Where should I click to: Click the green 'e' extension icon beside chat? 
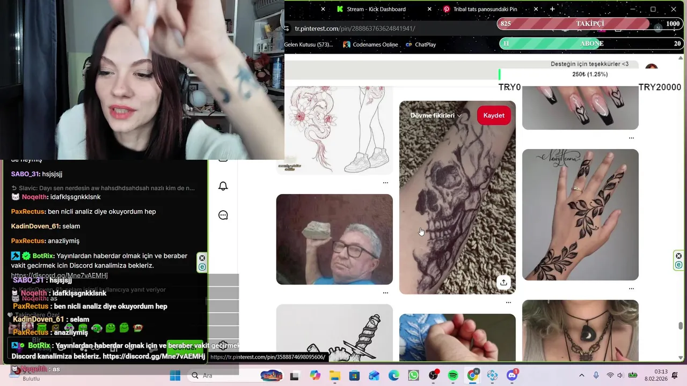point(202,267)
